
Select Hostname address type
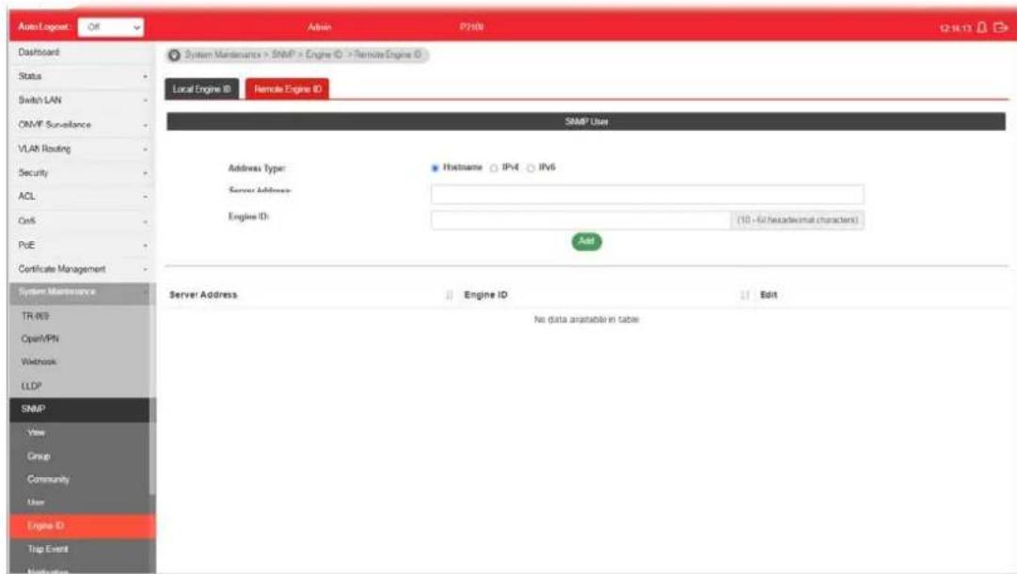point(435,168)
